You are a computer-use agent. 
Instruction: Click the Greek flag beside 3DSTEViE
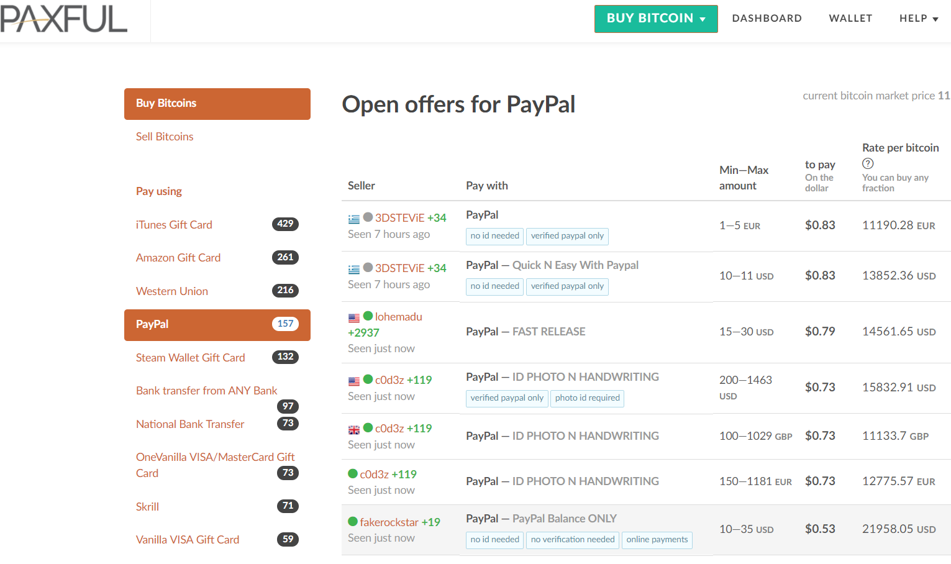[x=353, y=218]
